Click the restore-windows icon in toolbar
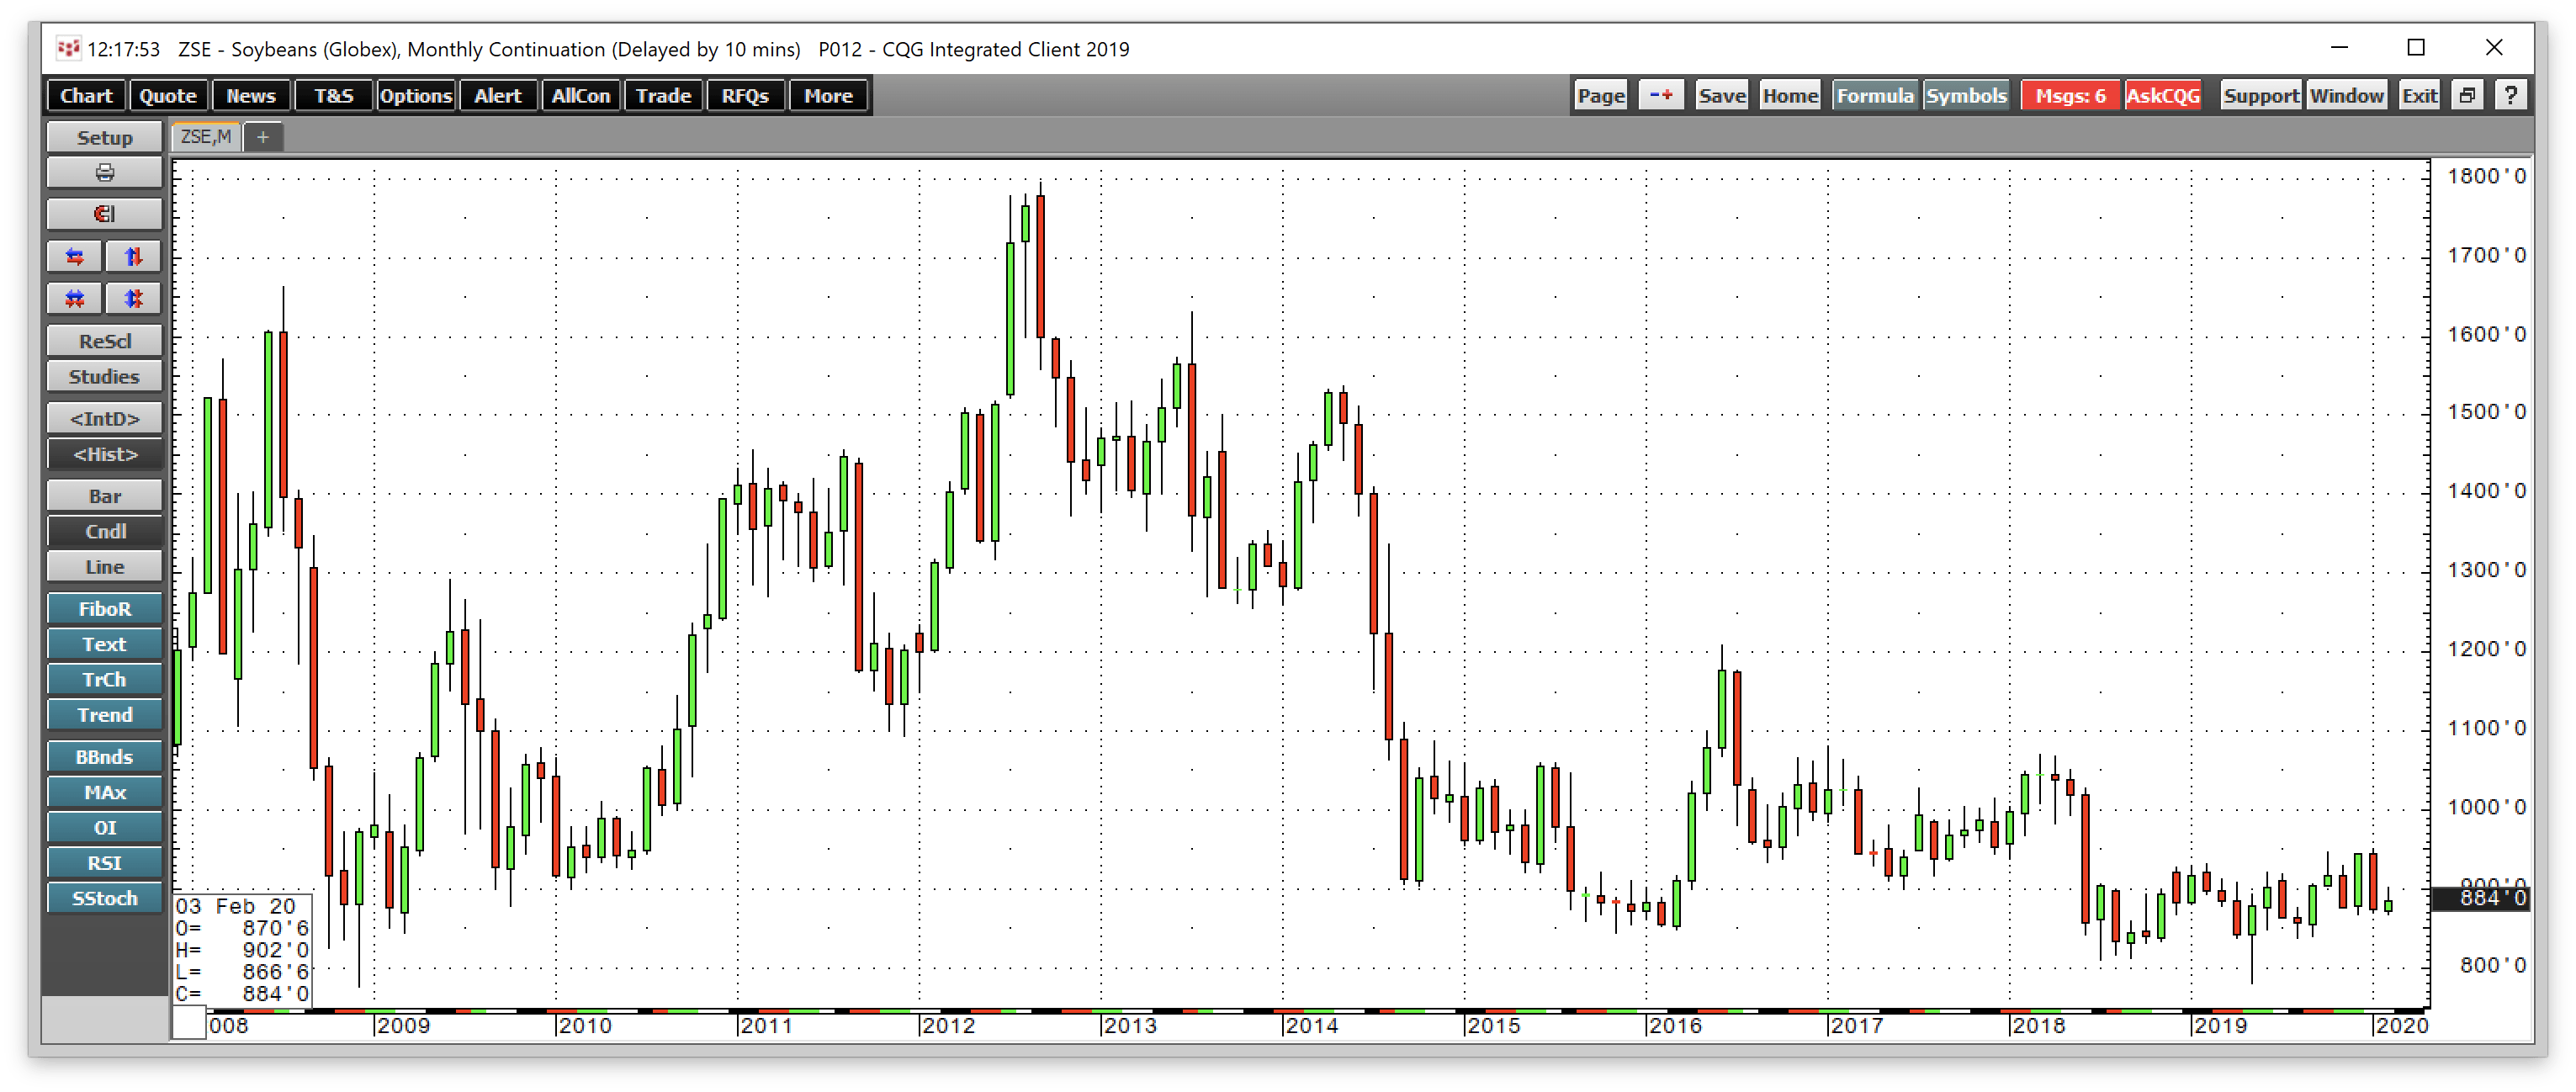Viewport: 2576px width, 1092px height. tap(2467, 96)
